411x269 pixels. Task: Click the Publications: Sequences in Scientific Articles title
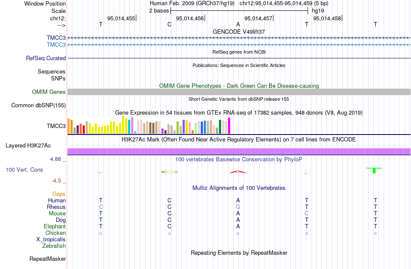point(239,65)
